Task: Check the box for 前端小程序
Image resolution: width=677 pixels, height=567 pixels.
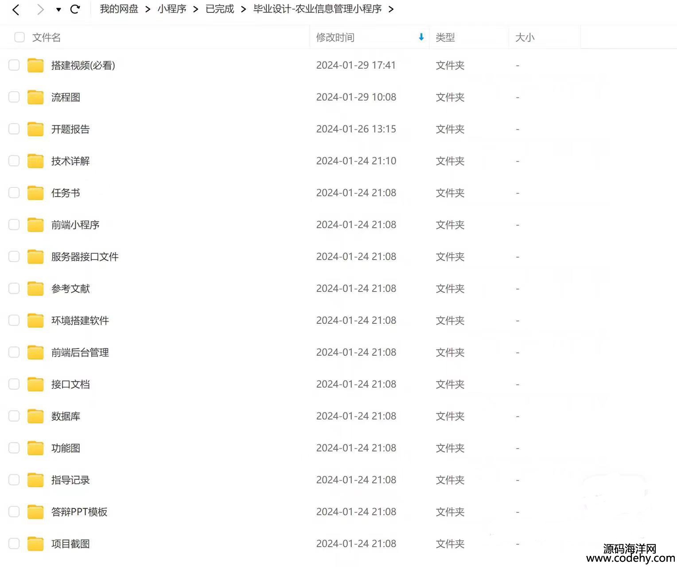Action: [x=14, y=225]
